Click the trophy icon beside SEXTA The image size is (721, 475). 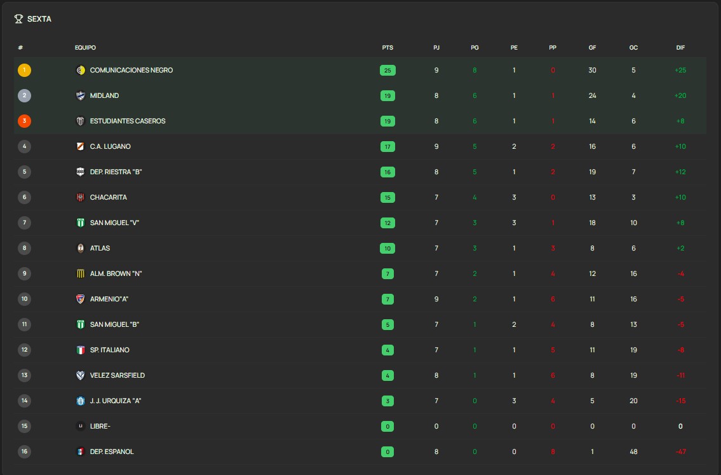[x=18, y=19]
